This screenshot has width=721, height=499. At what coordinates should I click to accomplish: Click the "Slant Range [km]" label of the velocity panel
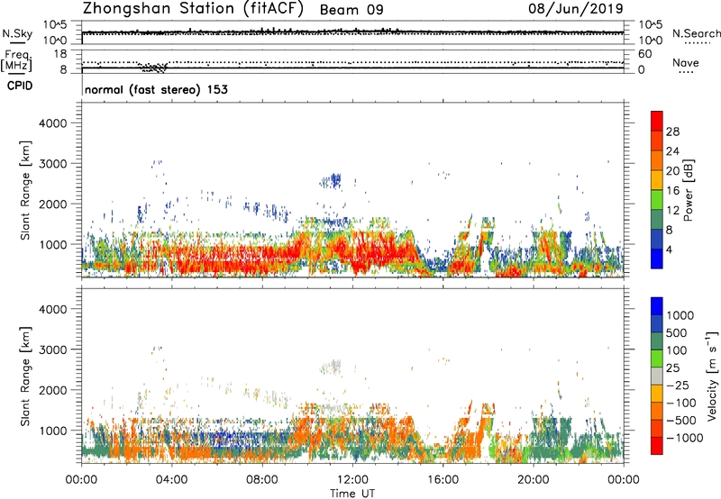point(25,377)
